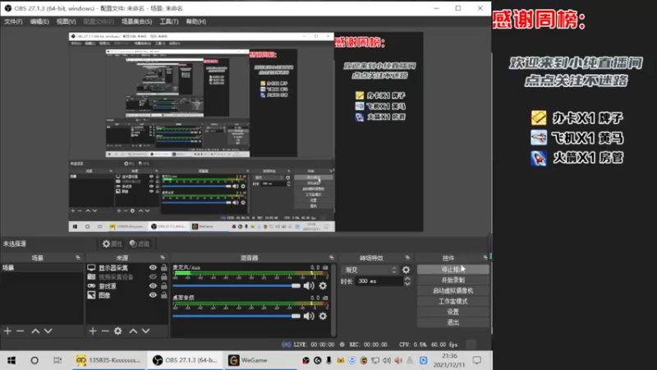
Task: Adjust the 麦克风/Aux volume slider
Action: pyautogui.click(x=237, y=285)
